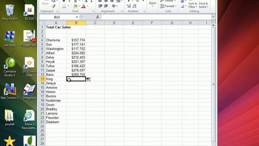Viewport: 259px width, 146px height.
Task: Click the Name Box showing B13
Action: 57,17
